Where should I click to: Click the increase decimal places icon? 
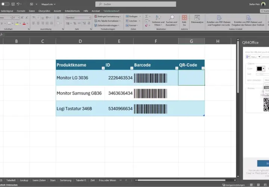[84, 23]
